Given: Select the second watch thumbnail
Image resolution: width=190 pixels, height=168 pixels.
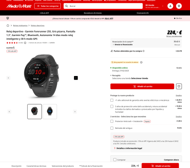Looking at the screenshot, I should [50, 112].
